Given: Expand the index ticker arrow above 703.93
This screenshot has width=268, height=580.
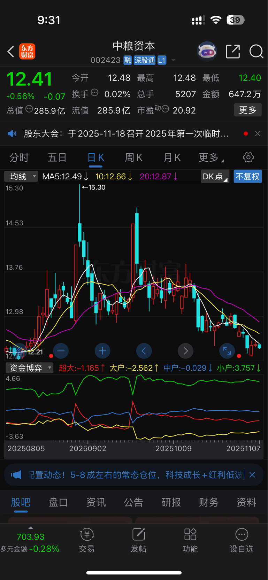Looking at the screenshot, I should tap(31, 528).
